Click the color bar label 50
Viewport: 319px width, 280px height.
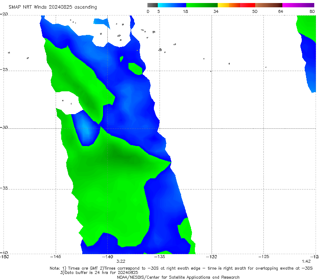(255, 12)
